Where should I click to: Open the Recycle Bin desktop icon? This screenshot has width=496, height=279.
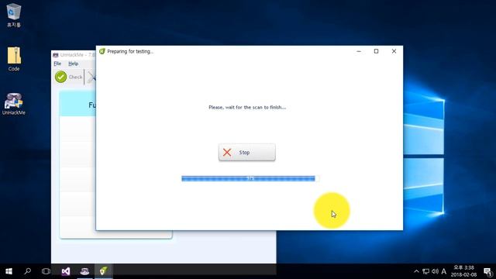tap(14, 15)
